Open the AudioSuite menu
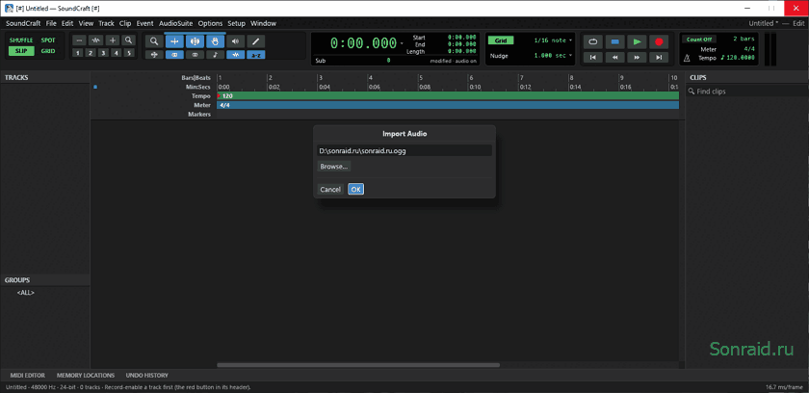The height and width of the screenshot is (393, 809). click(x=176, y=23)
